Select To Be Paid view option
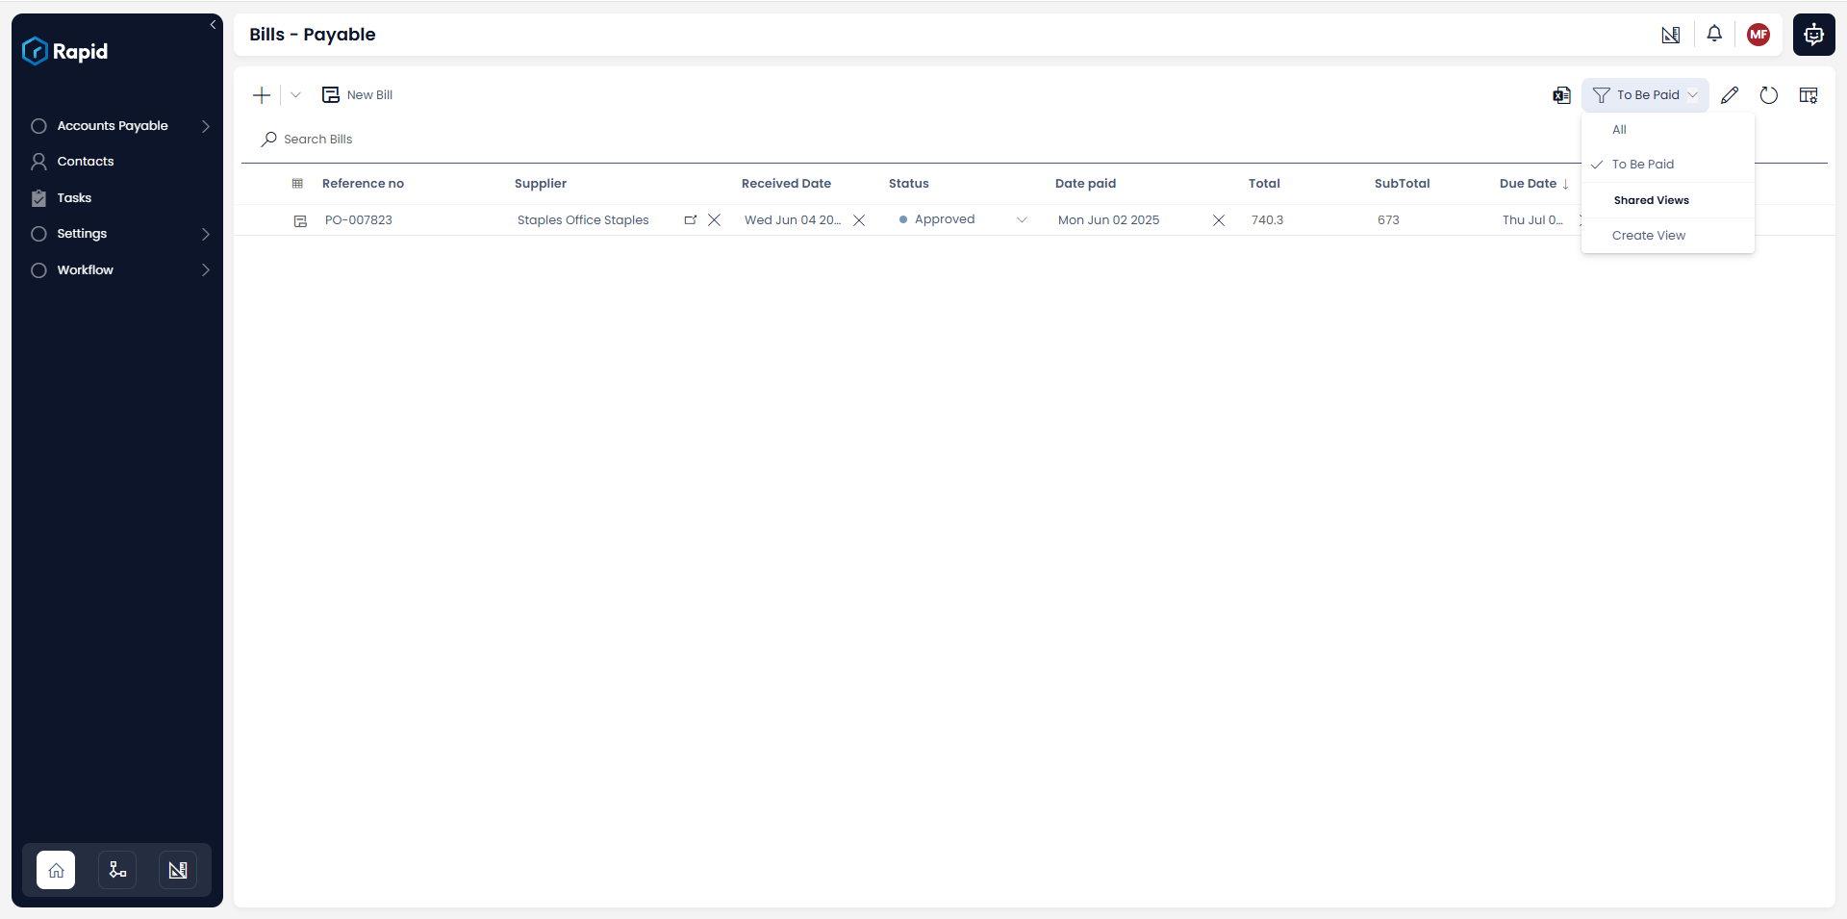1847x919 pixels. tap(1668, 165)
